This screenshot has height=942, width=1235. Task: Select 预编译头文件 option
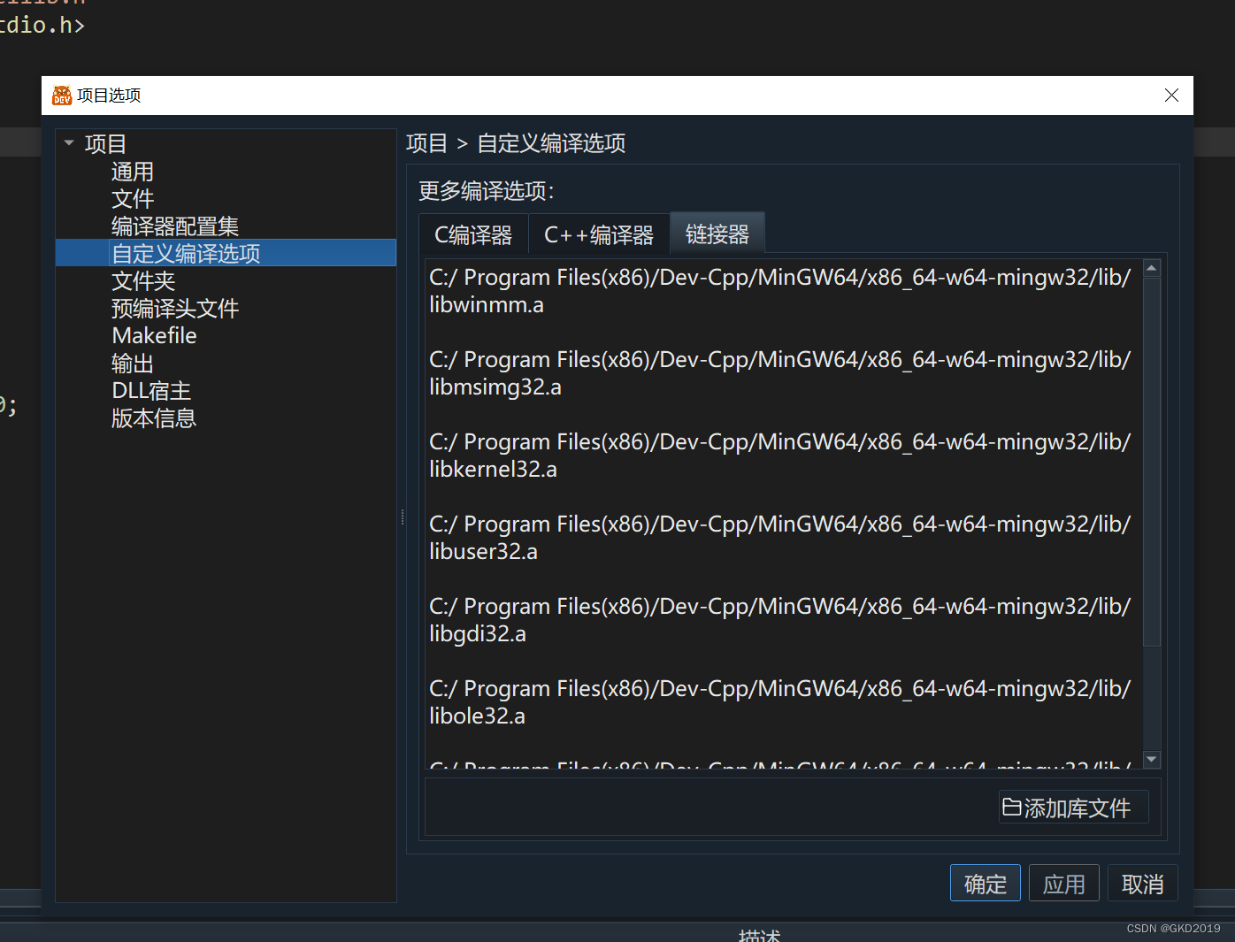[x=175, y=308]
